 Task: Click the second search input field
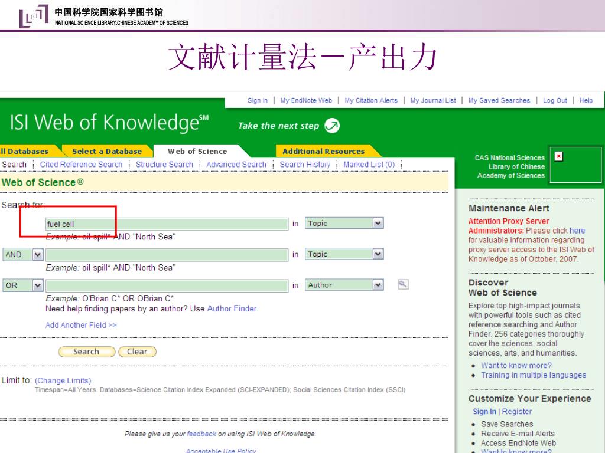(167, 255)
